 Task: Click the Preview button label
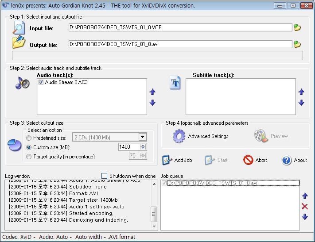pyautogui.click(x=279, y=136)
